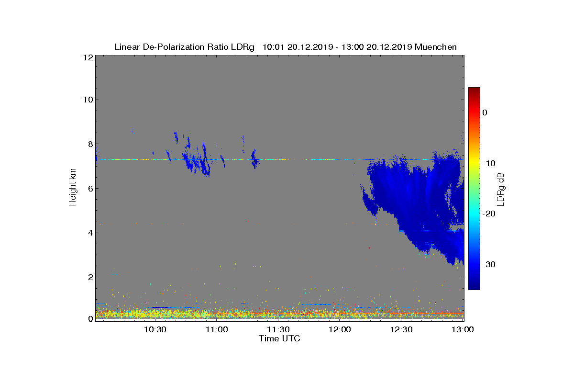Click the height tick label 8
The image size is (574, 383).
(89, 144)
